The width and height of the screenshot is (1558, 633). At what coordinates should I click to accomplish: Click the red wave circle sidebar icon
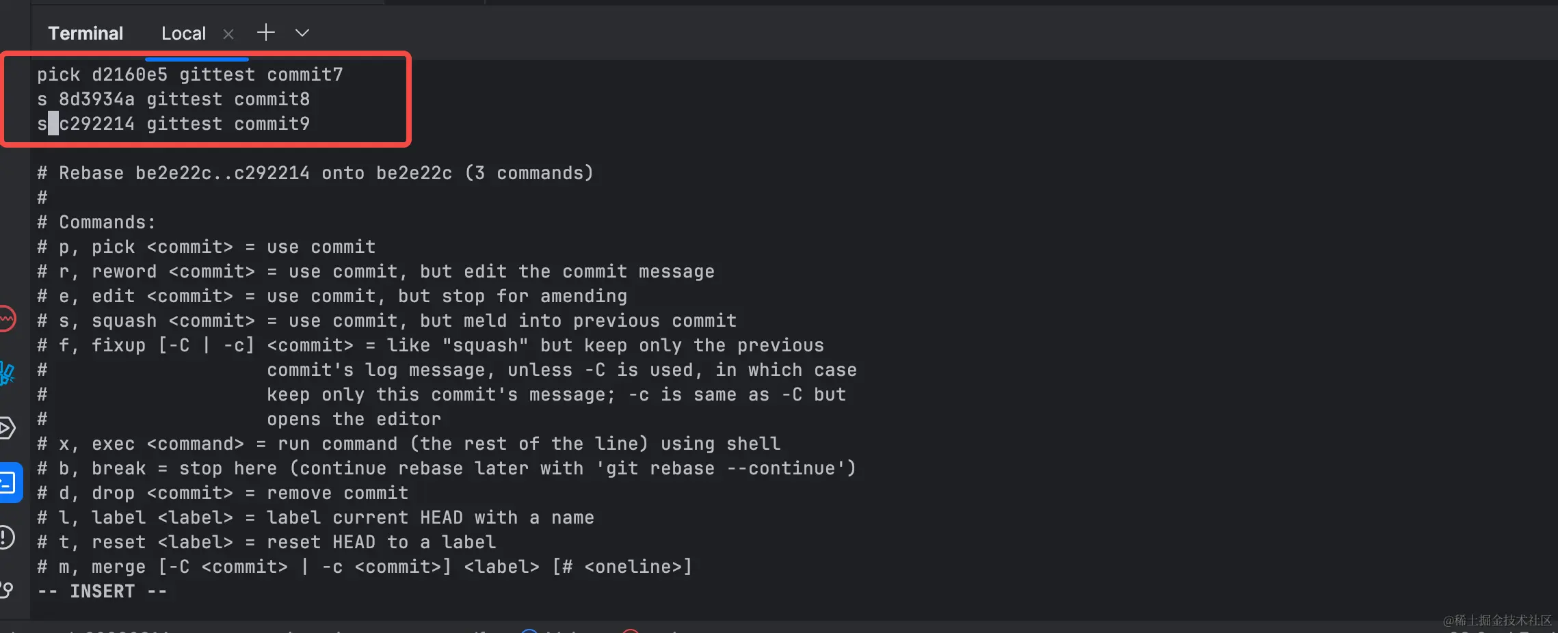7,319
